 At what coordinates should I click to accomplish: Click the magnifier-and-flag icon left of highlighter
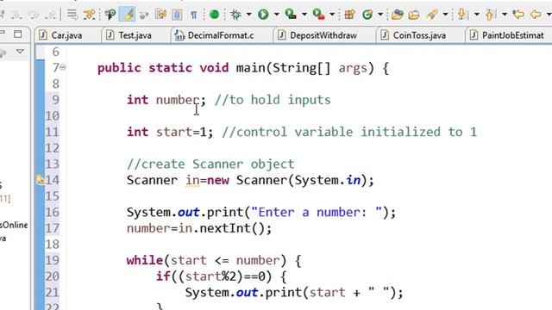[110, 15]
